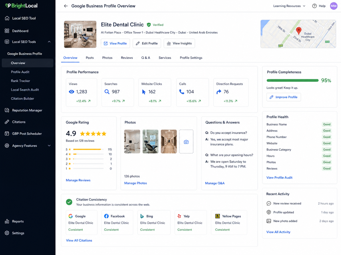
Task: Open the View Profile Audit link
Action: point(279,177)
